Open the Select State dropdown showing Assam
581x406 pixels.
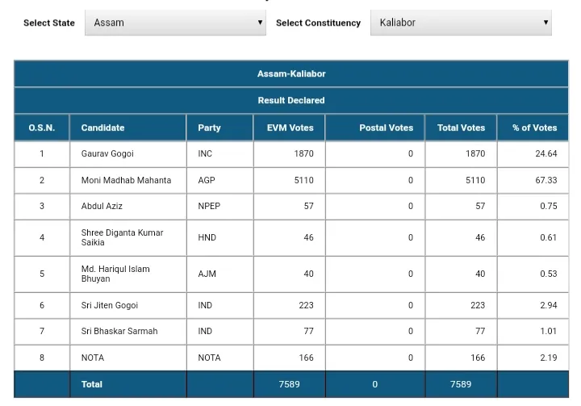[174, 23]
